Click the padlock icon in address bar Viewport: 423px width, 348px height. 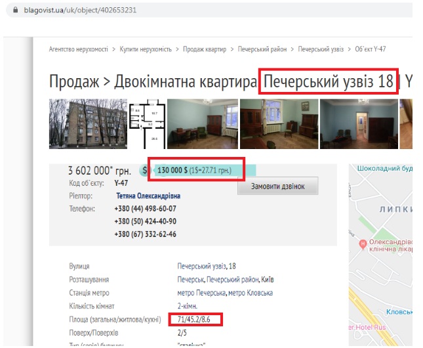tap(15, 10)
